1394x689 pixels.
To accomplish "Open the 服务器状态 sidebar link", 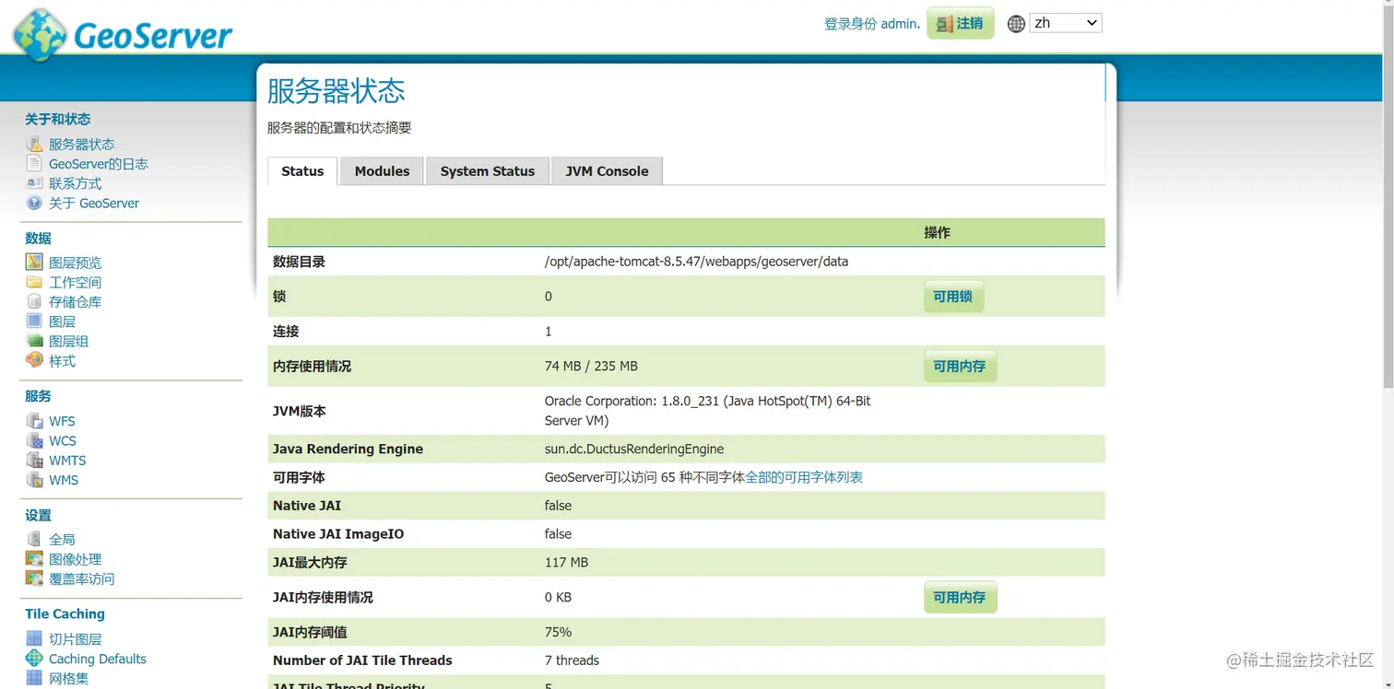I will coord(82,145).
